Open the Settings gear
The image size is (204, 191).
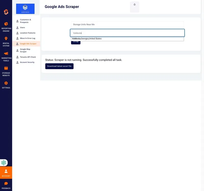6,83
